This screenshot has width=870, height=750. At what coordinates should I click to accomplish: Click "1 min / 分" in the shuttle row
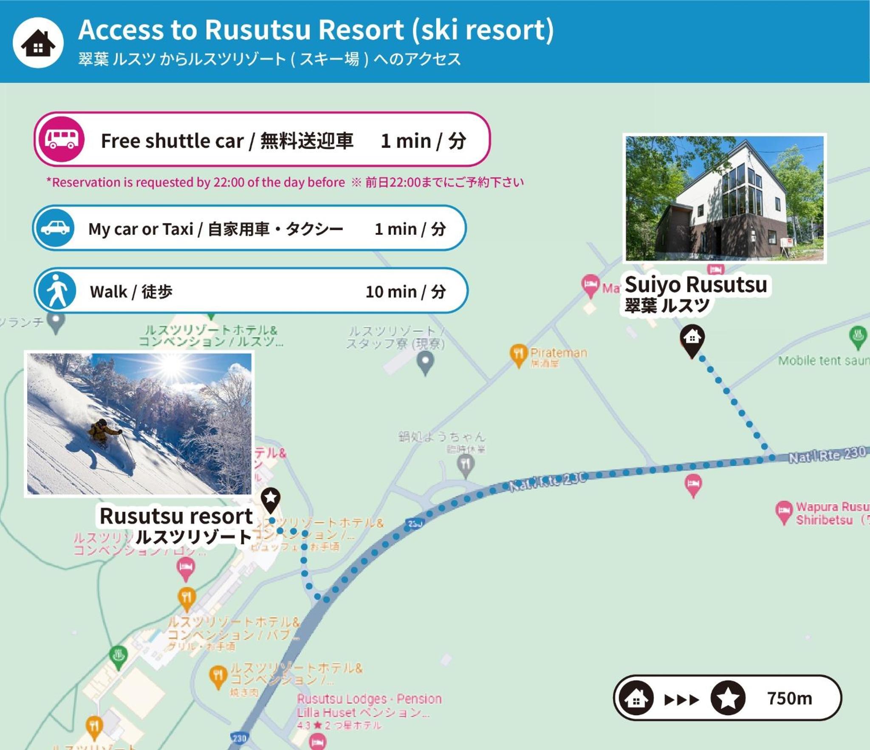pyautogui.click(x=424, y=141)
